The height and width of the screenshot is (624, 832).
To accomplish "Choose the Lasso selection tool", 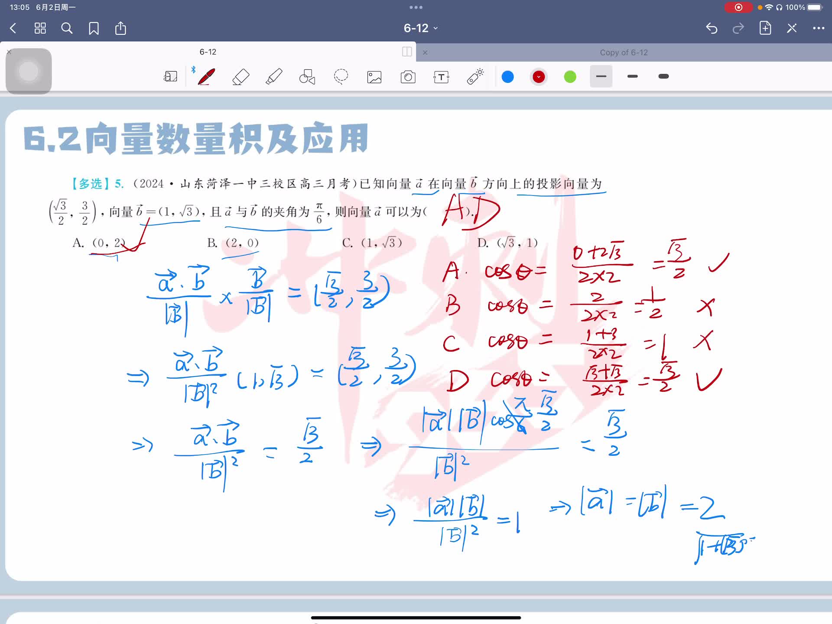I will (x=341, y=77).
